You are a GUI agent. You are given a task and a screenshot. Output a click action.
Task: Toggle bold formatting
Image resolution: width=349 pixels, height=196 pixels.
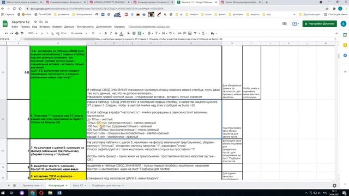tap(105, 33)
